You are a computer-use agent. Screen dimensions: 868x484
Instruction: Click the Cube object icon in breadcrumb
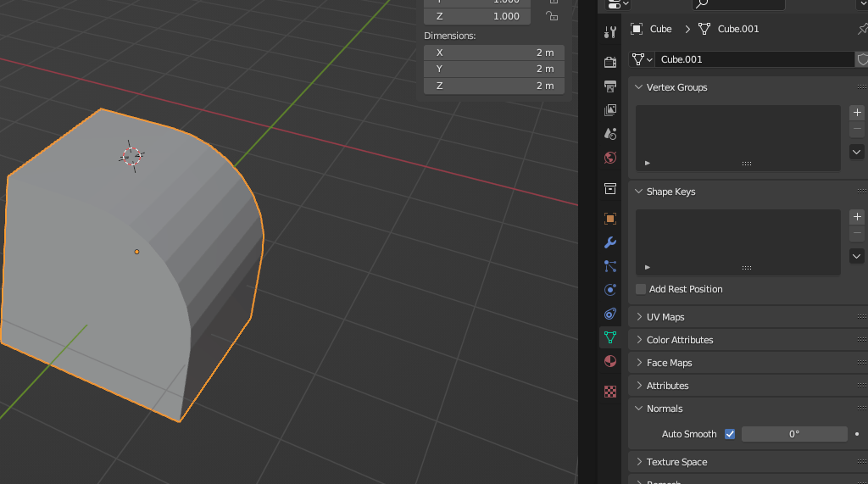pyautogui.click(x=637, y=29)
